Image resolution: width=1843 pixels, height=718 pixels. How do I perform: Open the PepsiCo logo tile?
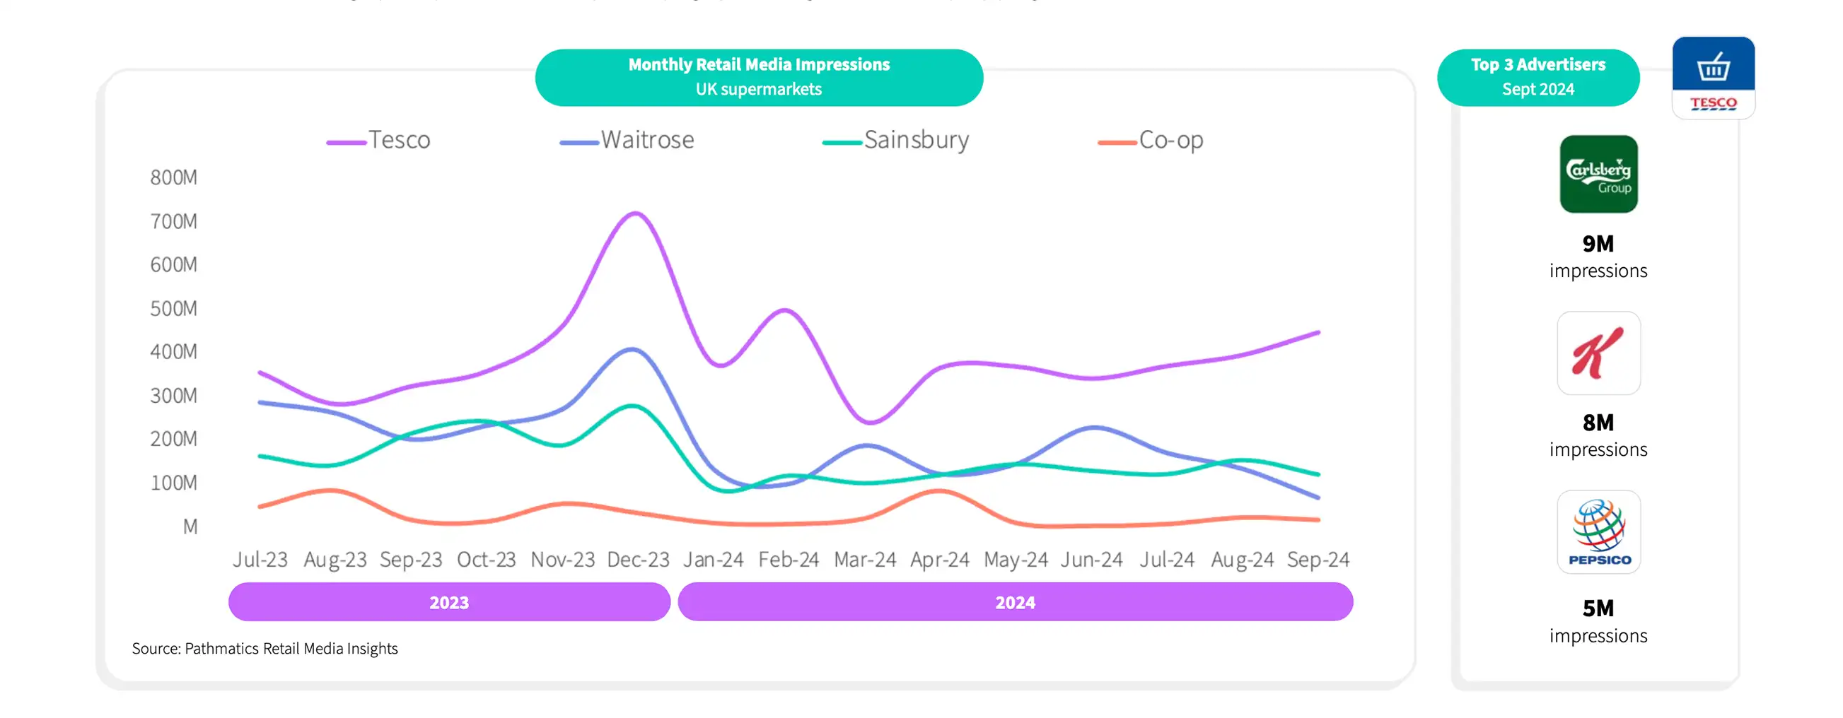tap(1598, 531)
